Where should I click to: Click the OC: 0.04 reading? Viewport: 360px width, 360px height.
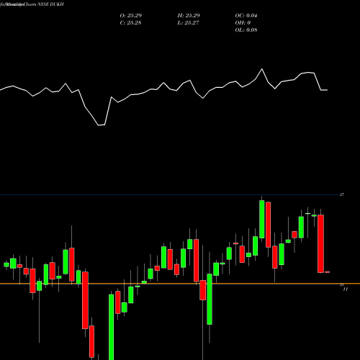246,16
